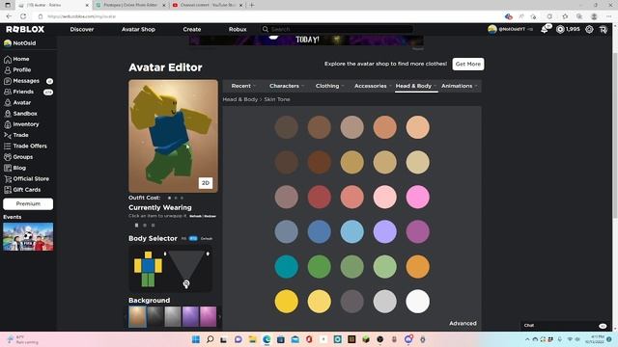Toggle the avatar preview to 2D

[206, 183]
